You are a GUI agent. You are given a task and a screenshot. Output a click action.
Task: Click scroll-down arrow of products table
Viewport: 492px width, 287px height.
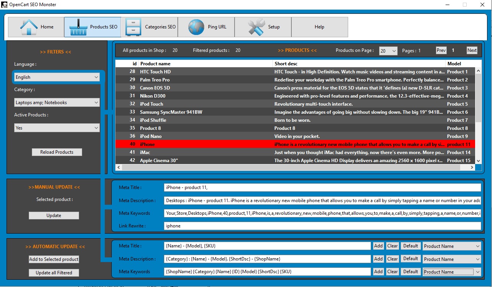(x=478, y=161)
